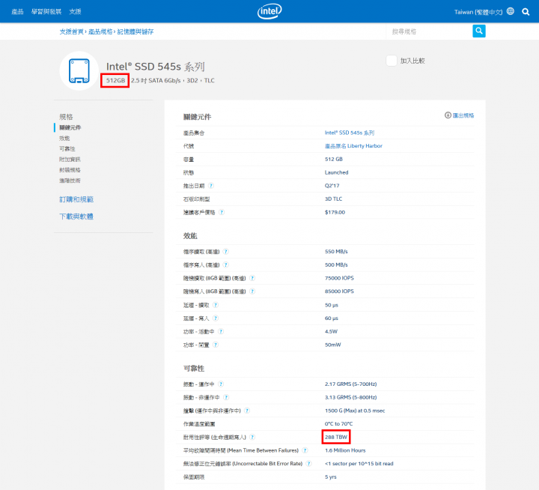Click the 288 TBW endurance value

click(336, 437)
